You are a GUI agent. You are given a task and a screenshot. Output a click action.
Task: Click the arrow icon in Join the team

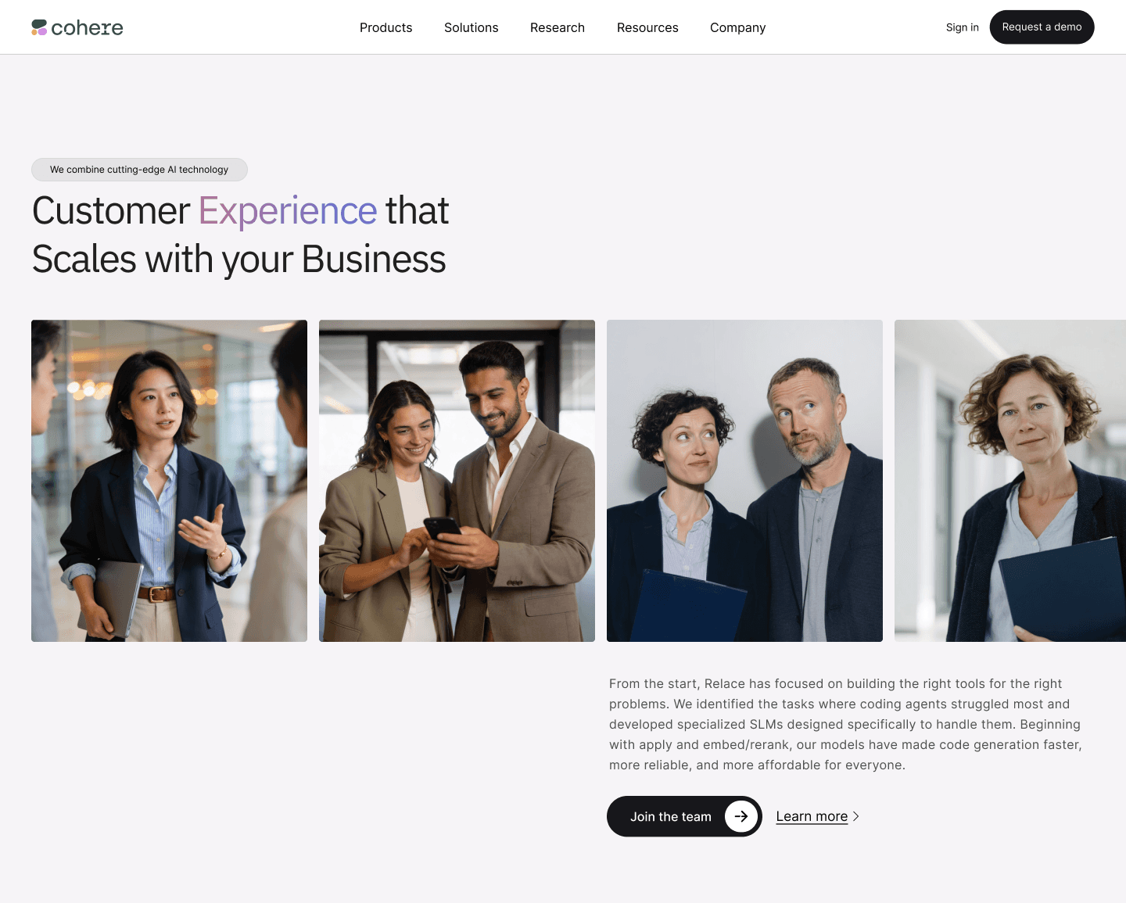(741, 816)
